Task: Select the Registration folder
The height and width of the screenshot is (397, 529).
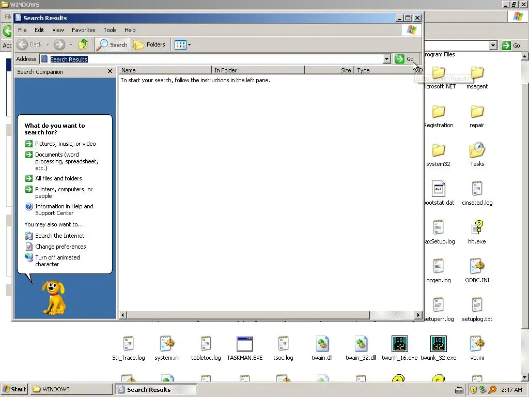Action: coord(438,116)
